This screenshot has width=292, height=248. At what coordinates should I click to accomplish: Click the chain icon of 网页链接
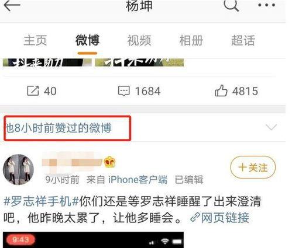195,217
